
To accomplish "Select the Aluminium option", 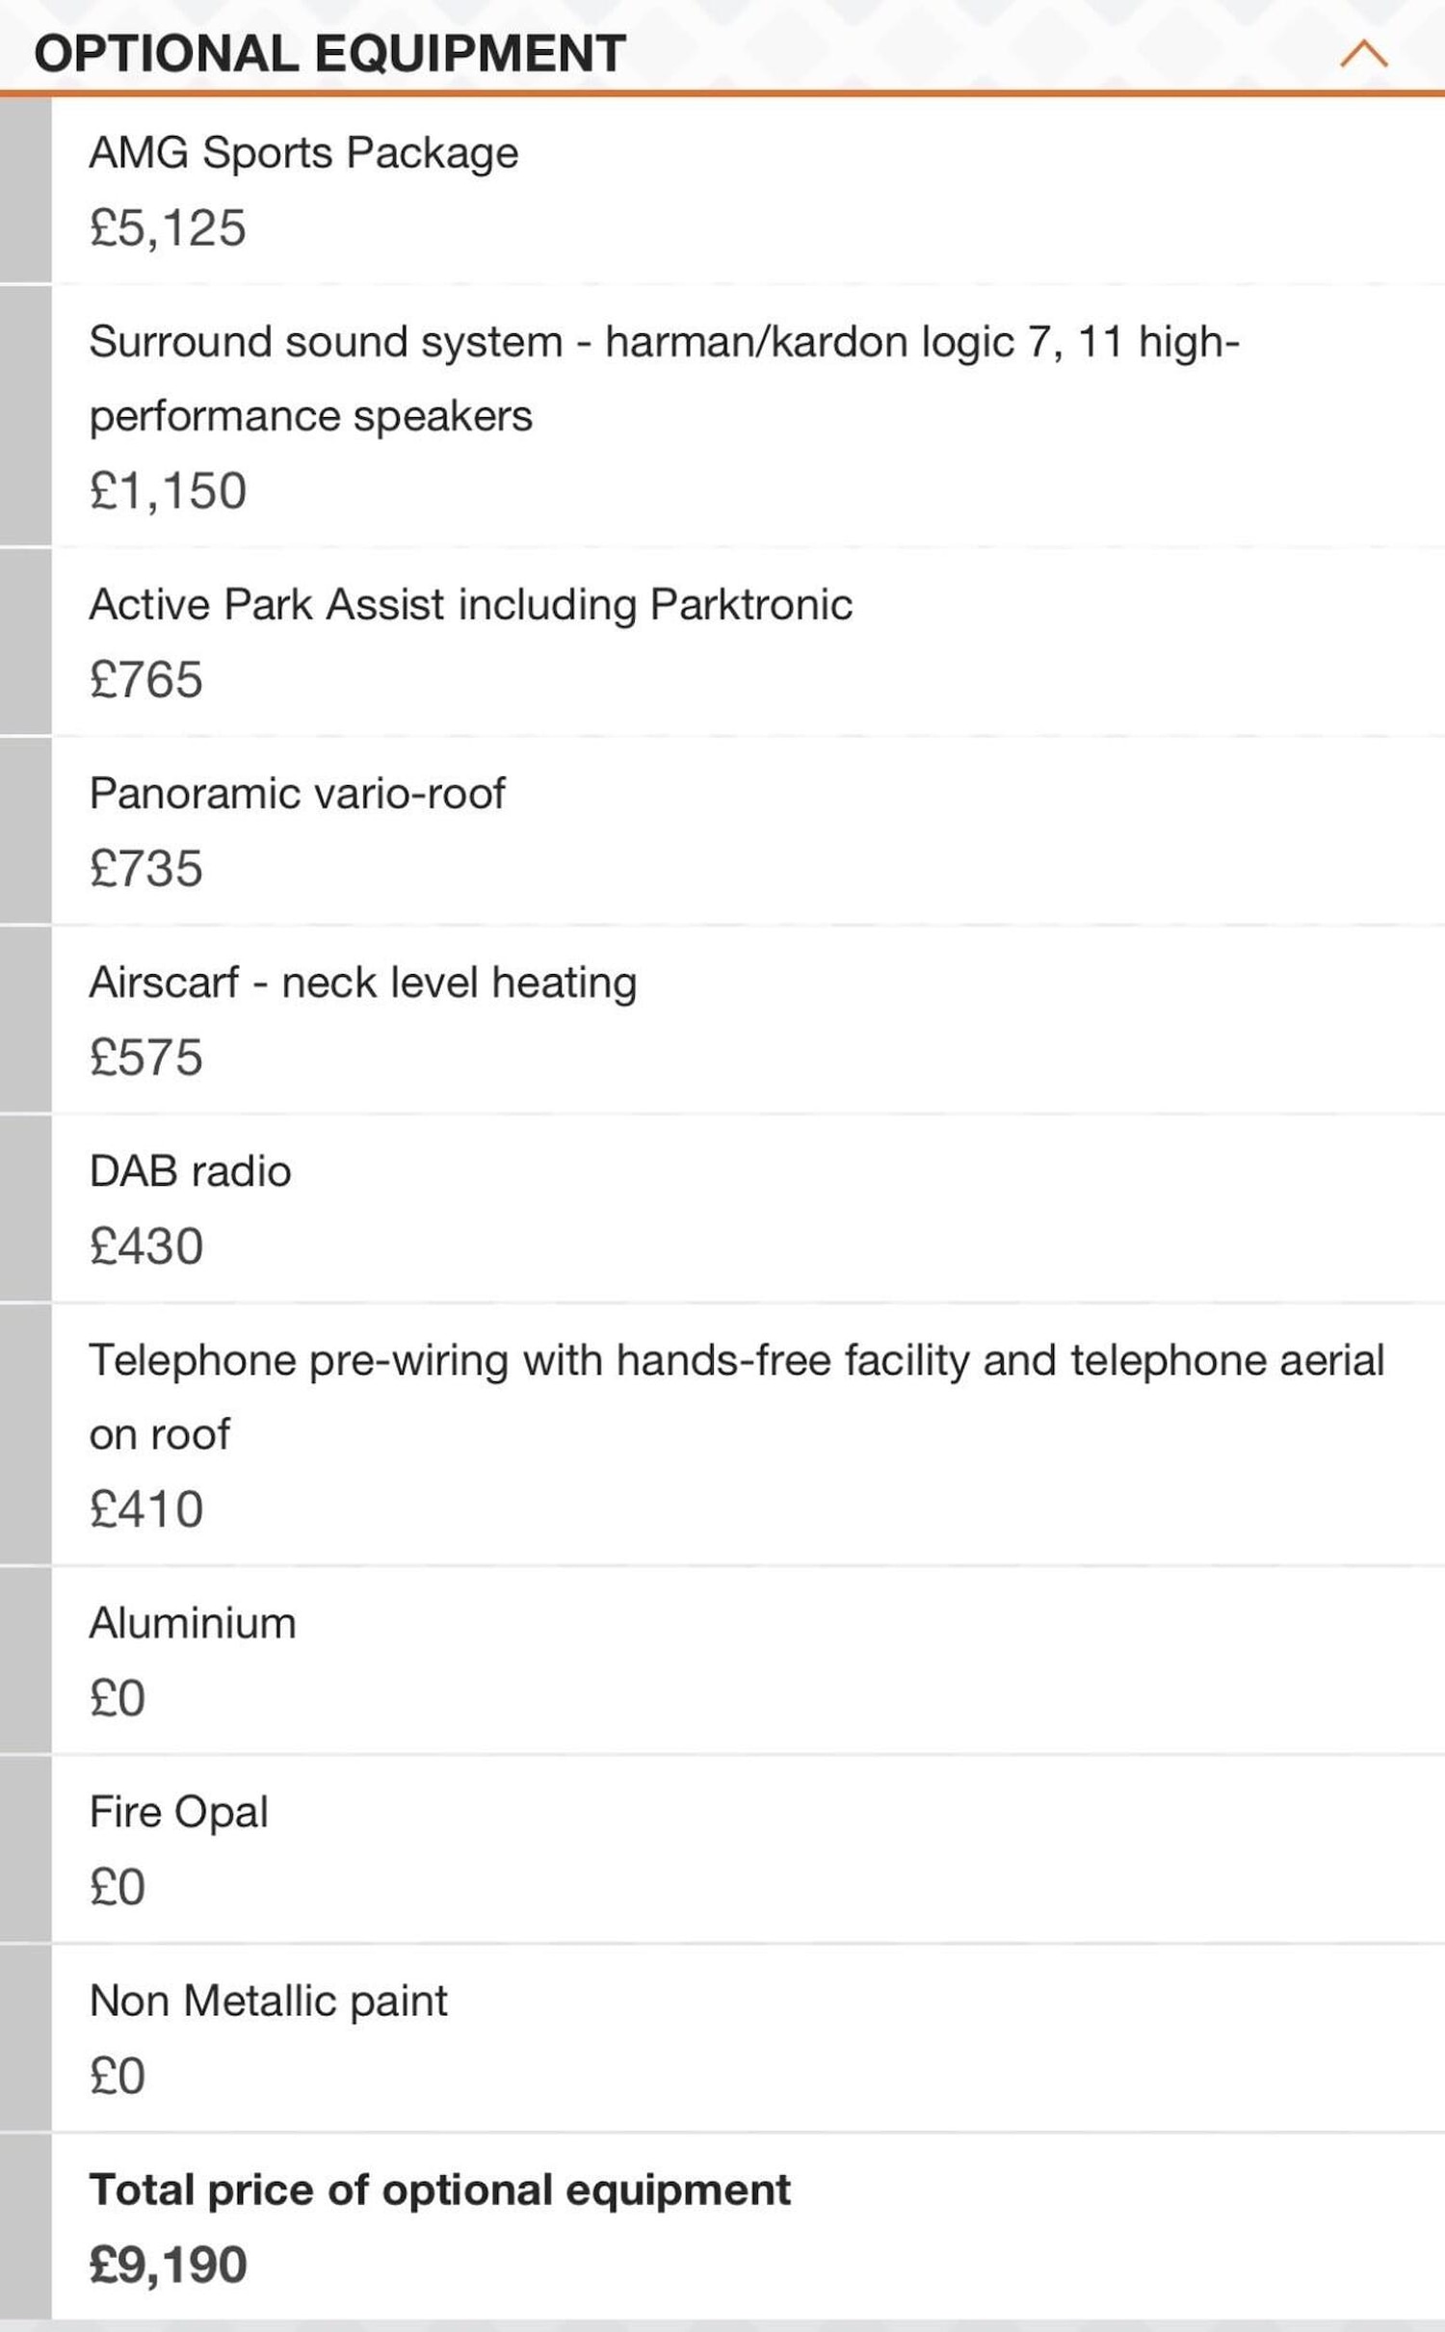I will pyautogui.click(x=193, y=1623).
